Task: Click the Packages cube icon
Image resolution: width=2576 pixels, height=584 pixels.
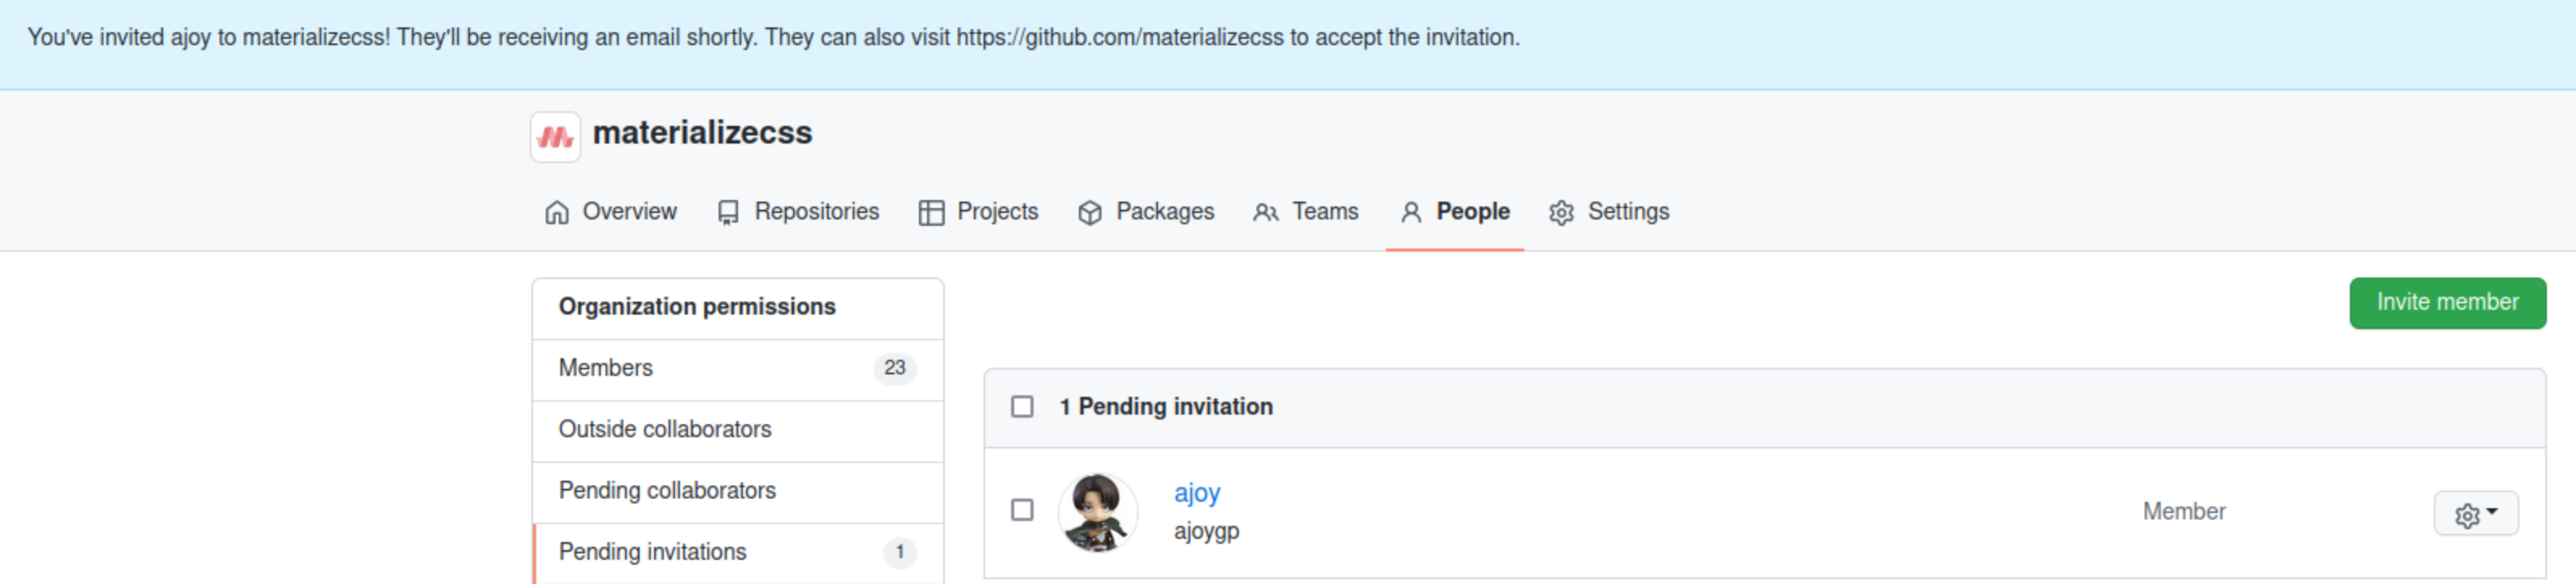Action: point(1090,213)
